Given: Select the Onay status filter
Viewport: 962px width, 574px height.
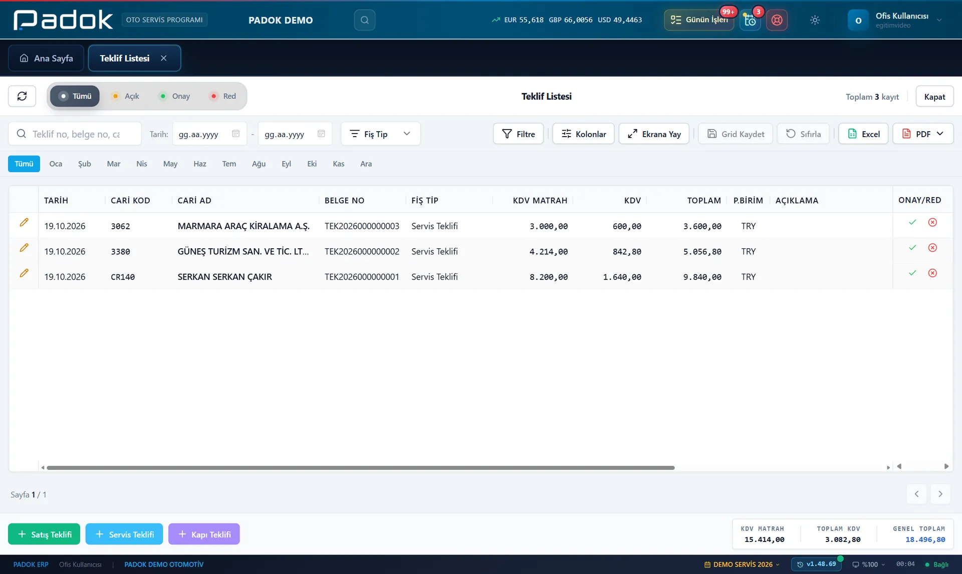Looking at the screenshot, I should [x=174, y=96].
